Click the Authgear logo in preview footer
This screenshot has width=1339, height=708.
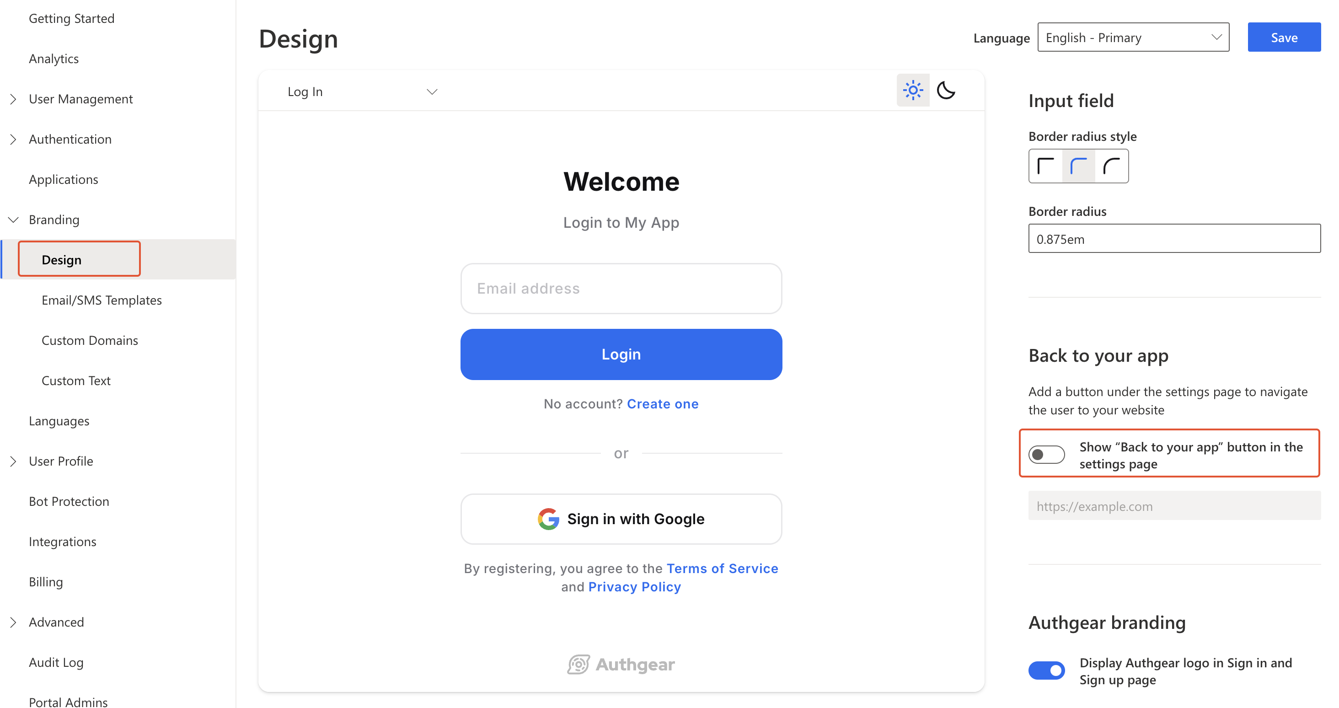(621, 665)
